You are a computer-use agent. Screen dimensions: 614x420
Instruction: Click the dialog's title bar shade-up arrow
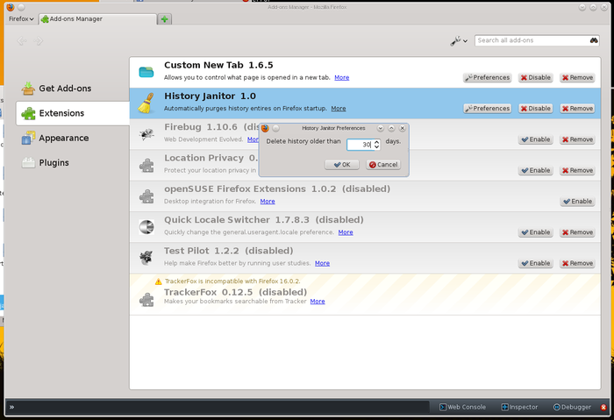coord(391,128)
